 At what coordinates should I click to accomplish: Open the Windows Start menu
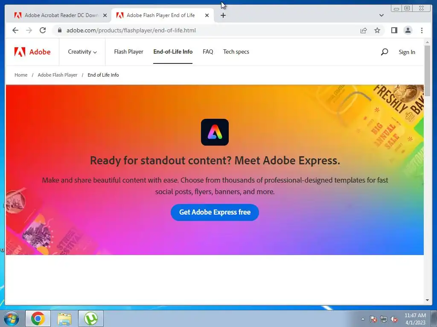pyautogui.click(x=11, y=318)
